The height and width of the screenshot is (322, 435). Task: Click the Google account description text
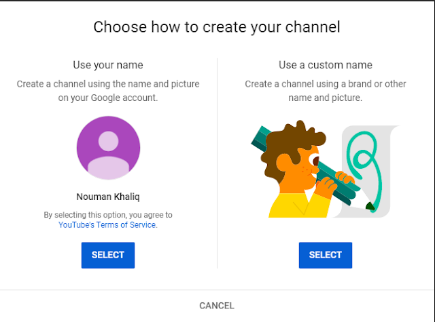[108, 91]
